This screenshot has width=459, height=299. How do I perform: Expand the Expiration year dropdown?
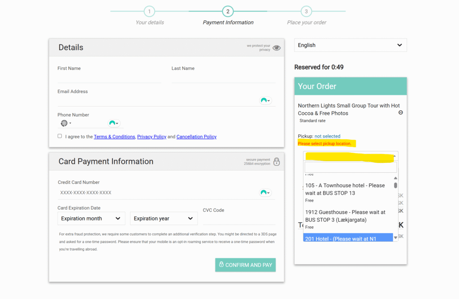coord(164,218)
